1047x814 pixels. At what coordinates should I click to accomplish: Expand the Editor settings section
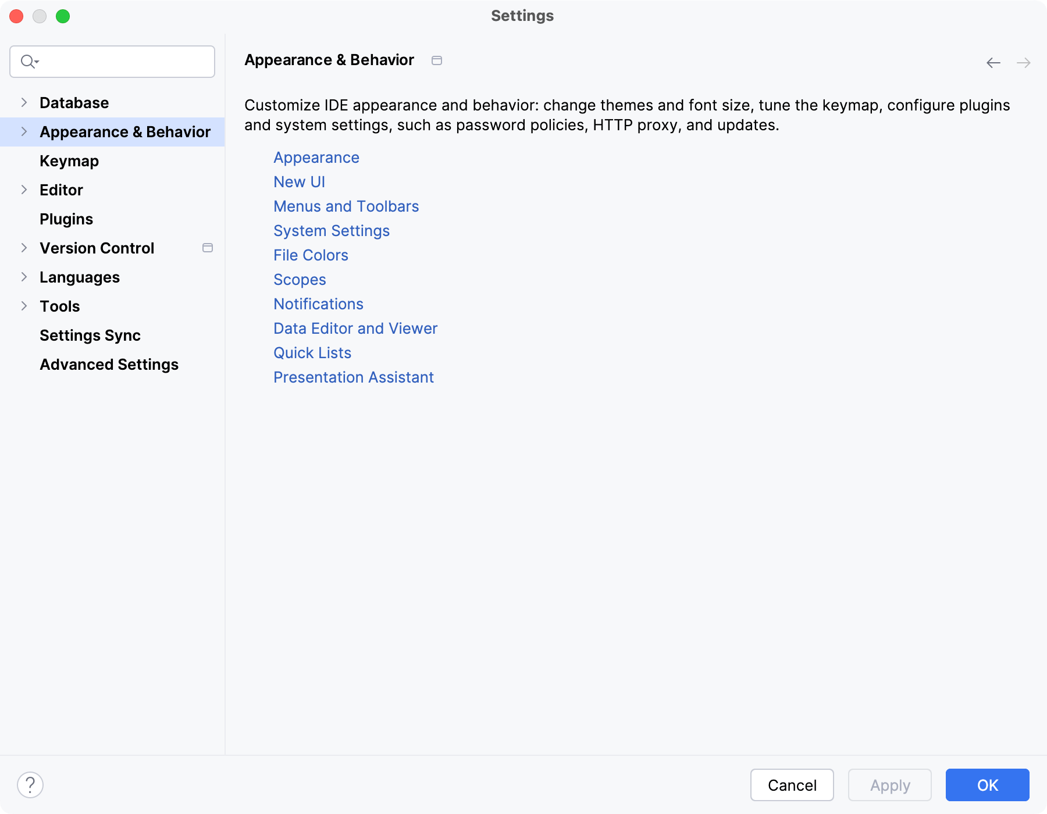pos(24,190)
